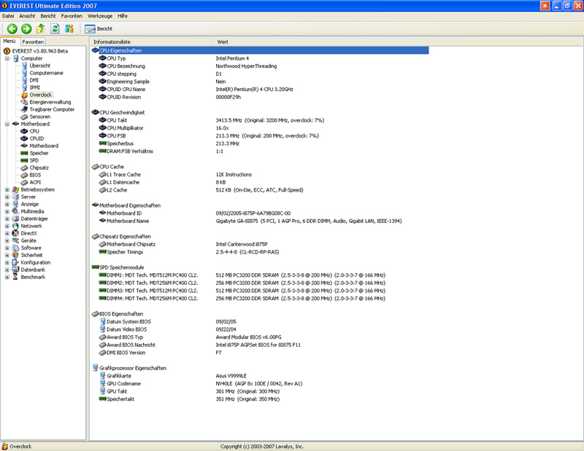Image resolution: width=584 pixels, height=451 pixels.
Task: Select the Motherboard Name row
Action: coord(260,221)
